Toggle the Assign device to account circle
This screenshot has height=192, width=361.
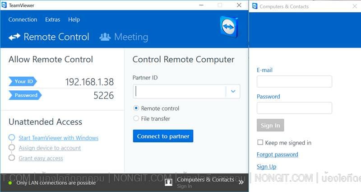click(12, 148)
